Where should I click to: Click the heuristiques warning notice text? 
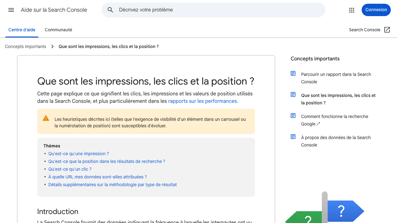click(150, 122)
